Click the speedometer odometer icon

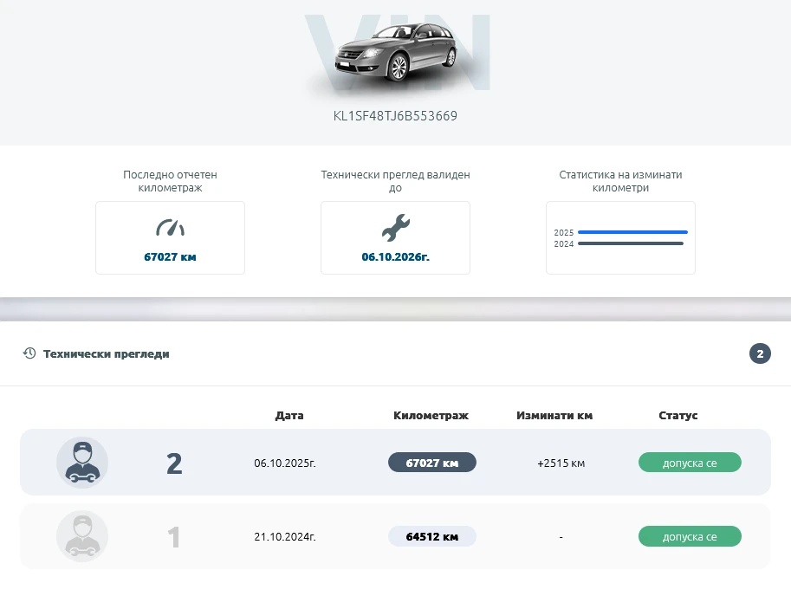point(170,226)
